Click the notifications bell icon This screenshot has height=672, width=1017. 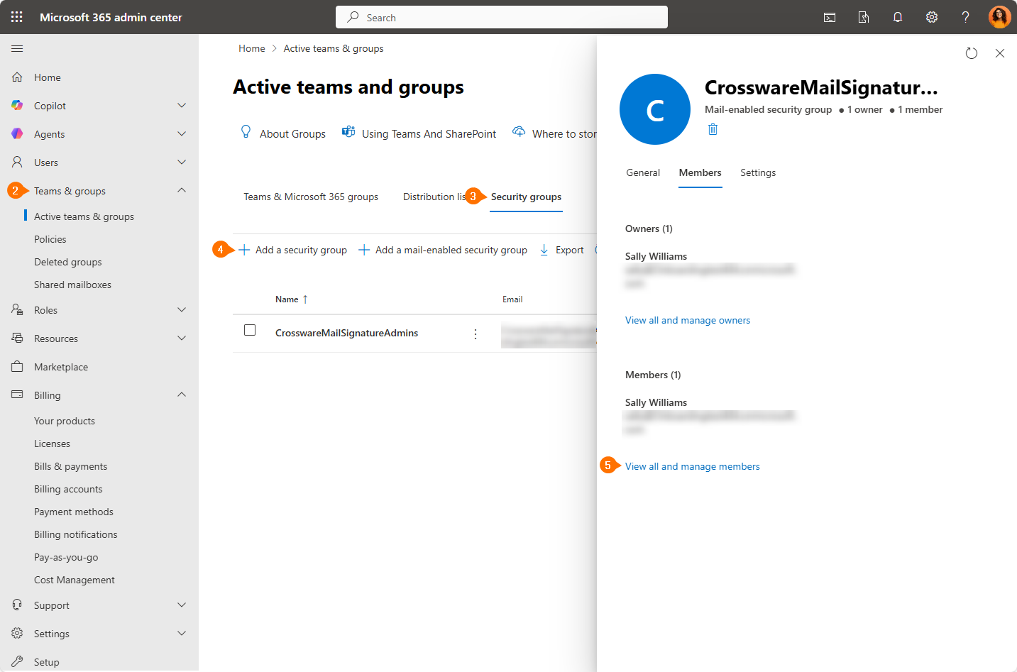coord(897,17)
